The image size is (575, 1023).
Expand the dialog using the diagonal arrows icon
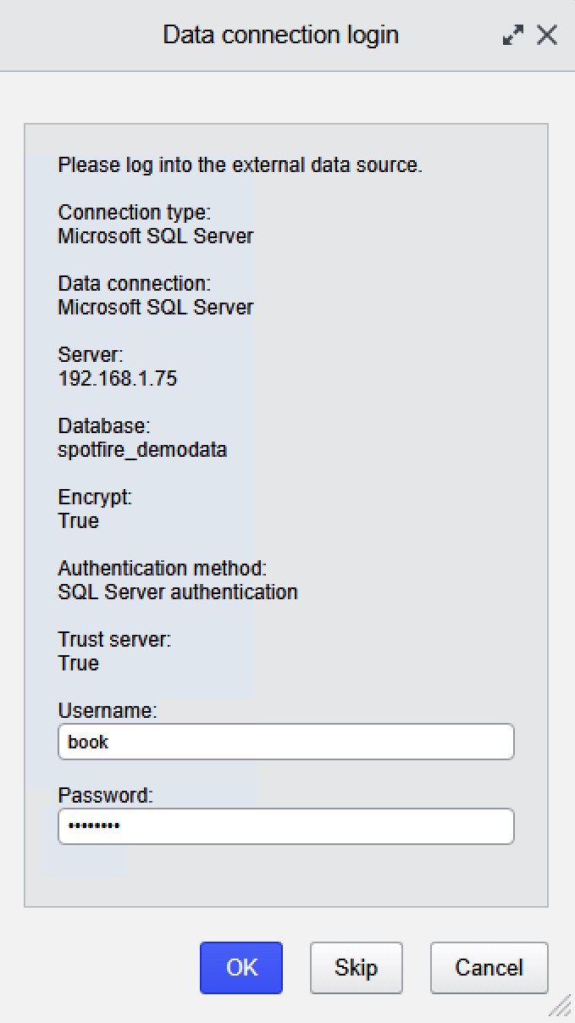point(512,36)
